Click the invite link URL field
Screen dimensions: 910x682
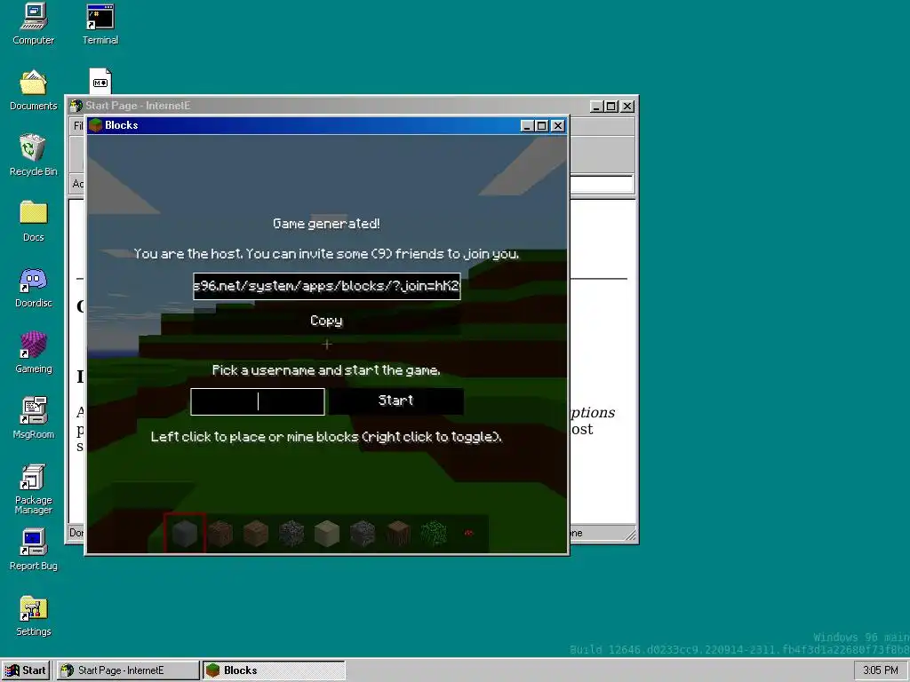(x=327, y=287)
